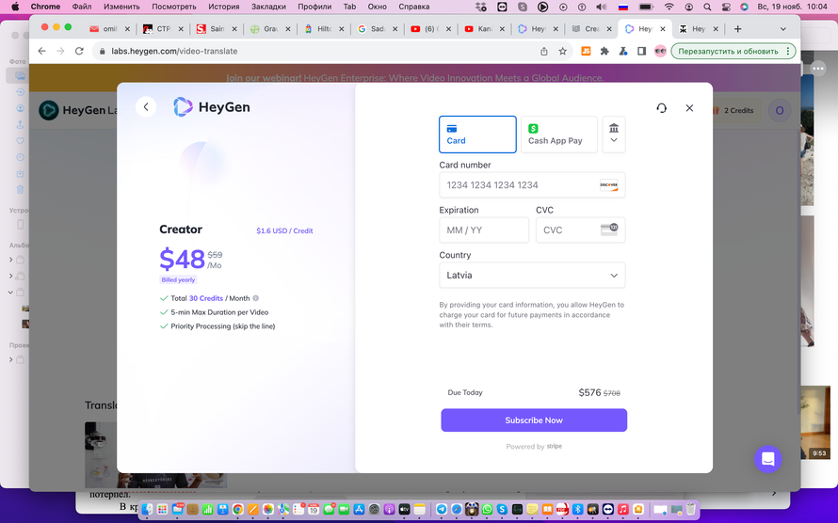Image resolution: width=838 pixels, height=523 pixels.
Task: Focus the CVC input field
Action: click(580, 230)
